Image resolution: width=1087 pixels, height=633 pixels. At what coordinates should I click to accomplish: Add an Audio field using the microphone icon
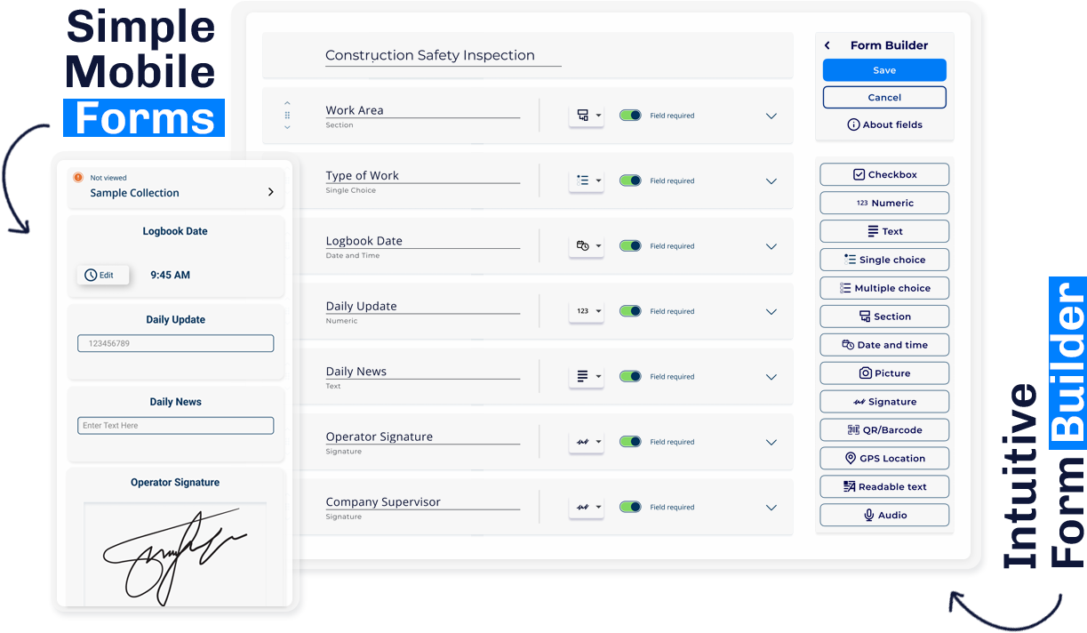tap(883, 514)
